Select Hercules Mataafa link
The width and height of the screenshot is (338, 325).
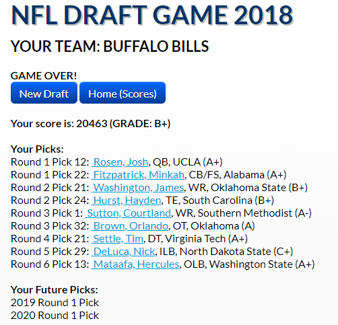135,264
